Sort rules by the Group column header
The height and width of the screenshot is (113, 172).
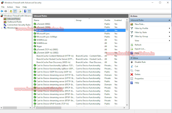[x=89, y=20]
